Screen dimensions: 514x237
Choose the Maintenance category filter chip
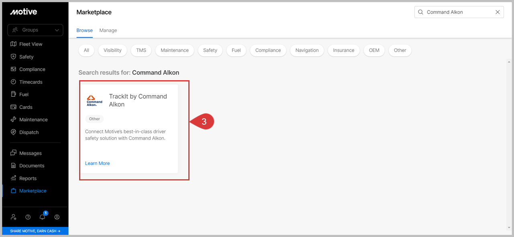click(x=175, y=50)
